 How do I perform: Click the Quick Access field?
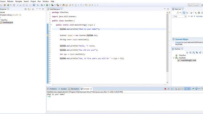[193, 5]
